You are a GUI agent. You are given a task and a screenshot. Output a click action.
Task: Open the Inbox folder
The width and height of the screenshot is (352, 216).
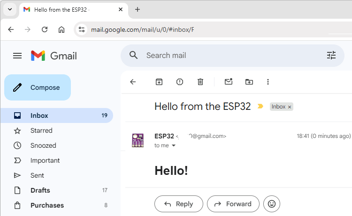(x=57, y=115)
